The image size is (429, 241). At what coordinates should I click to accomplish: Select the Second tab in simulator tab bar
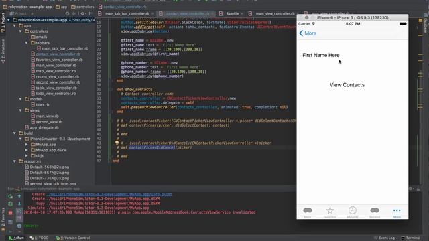point(375,212)
